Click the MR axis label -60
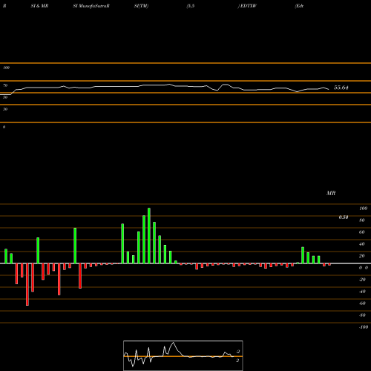 [362, 303]
